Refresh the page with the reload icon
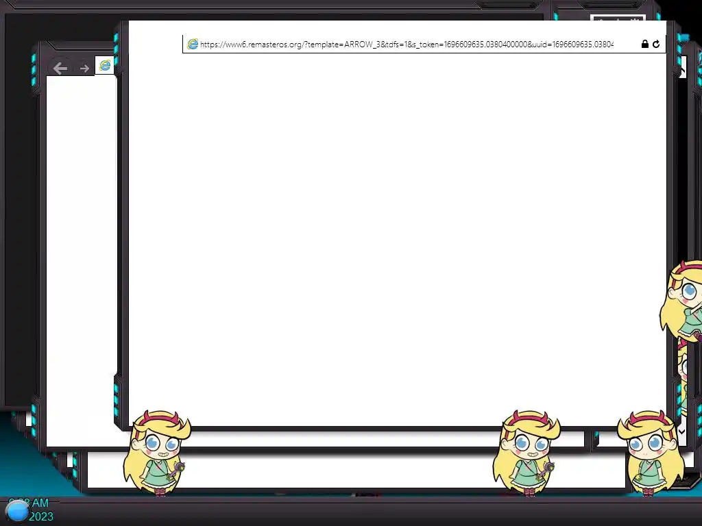Image resolution: width=702 pixels, height=526 pixels. (656, 44)
